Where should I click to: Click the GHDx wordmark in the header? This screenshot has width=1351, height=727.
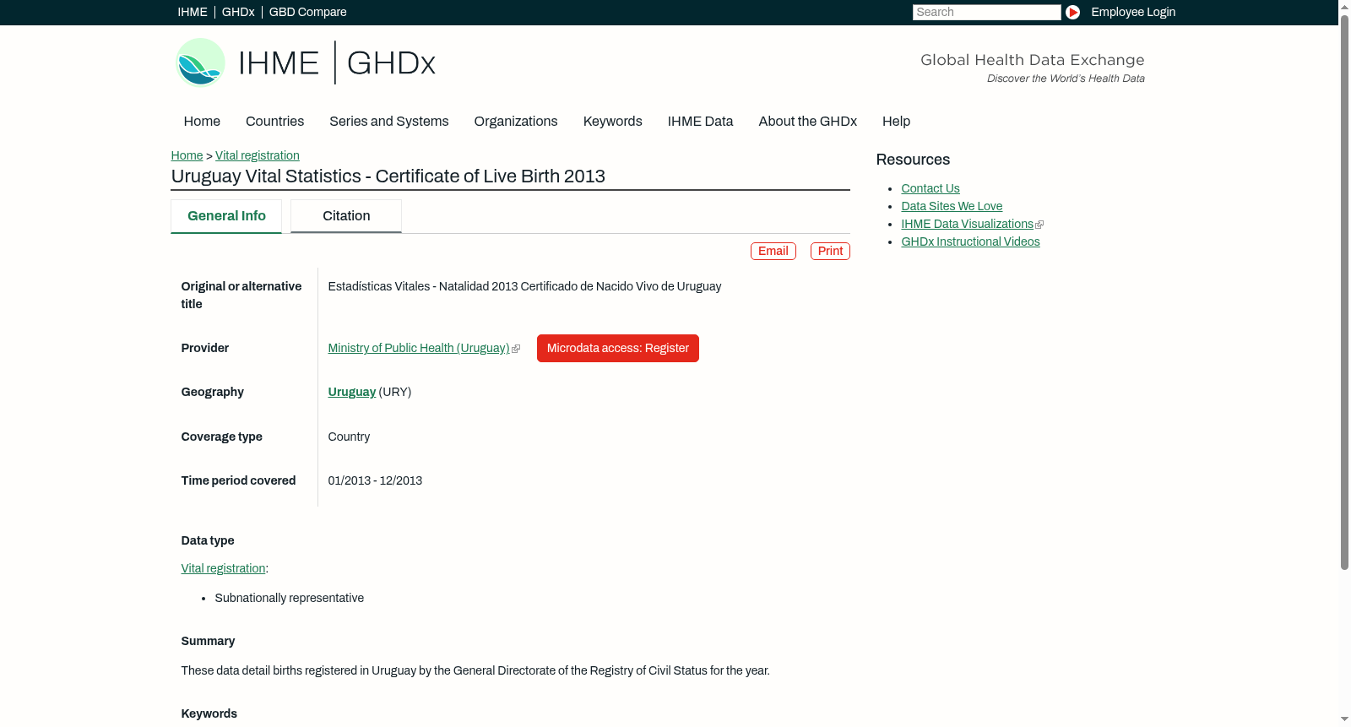pyautogui.click(x=391, y=63)
